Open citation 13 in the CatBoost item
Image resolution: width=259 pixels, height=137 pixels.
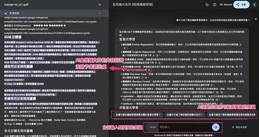[221, 104]
